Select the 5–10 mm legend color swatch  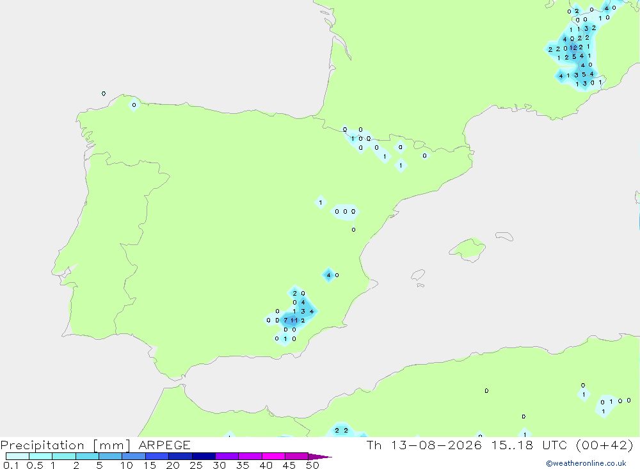pyautogui.click(x=111, y=456)
